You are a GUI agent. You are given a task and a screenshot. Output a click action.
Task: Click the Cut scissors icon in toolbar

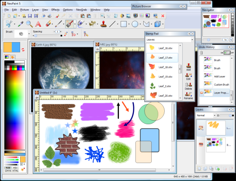pos(70,16)
